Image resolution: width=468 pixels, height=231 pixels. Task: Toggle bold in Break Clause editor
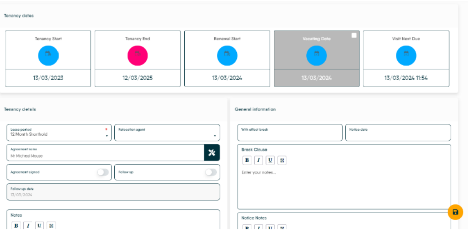[246, 160]
